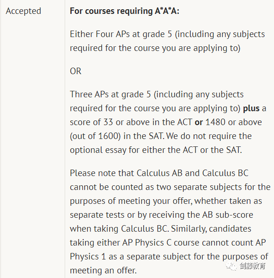
Task: Click the 剑藤教育 watermark text
Action: click(x=253, y=266)
